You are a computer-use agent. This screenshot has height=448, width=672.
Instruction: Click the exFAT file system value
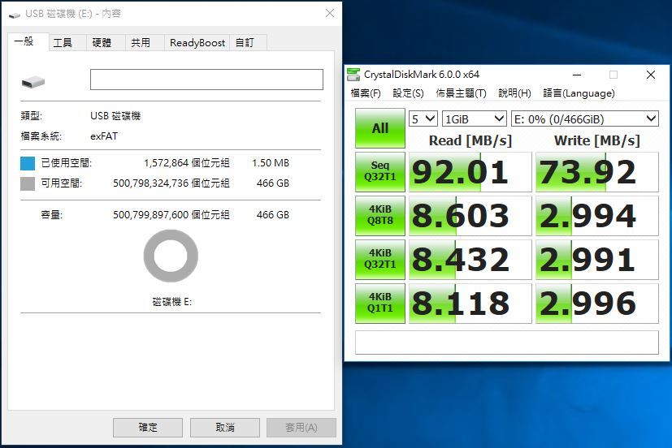[x=104, y=136]
